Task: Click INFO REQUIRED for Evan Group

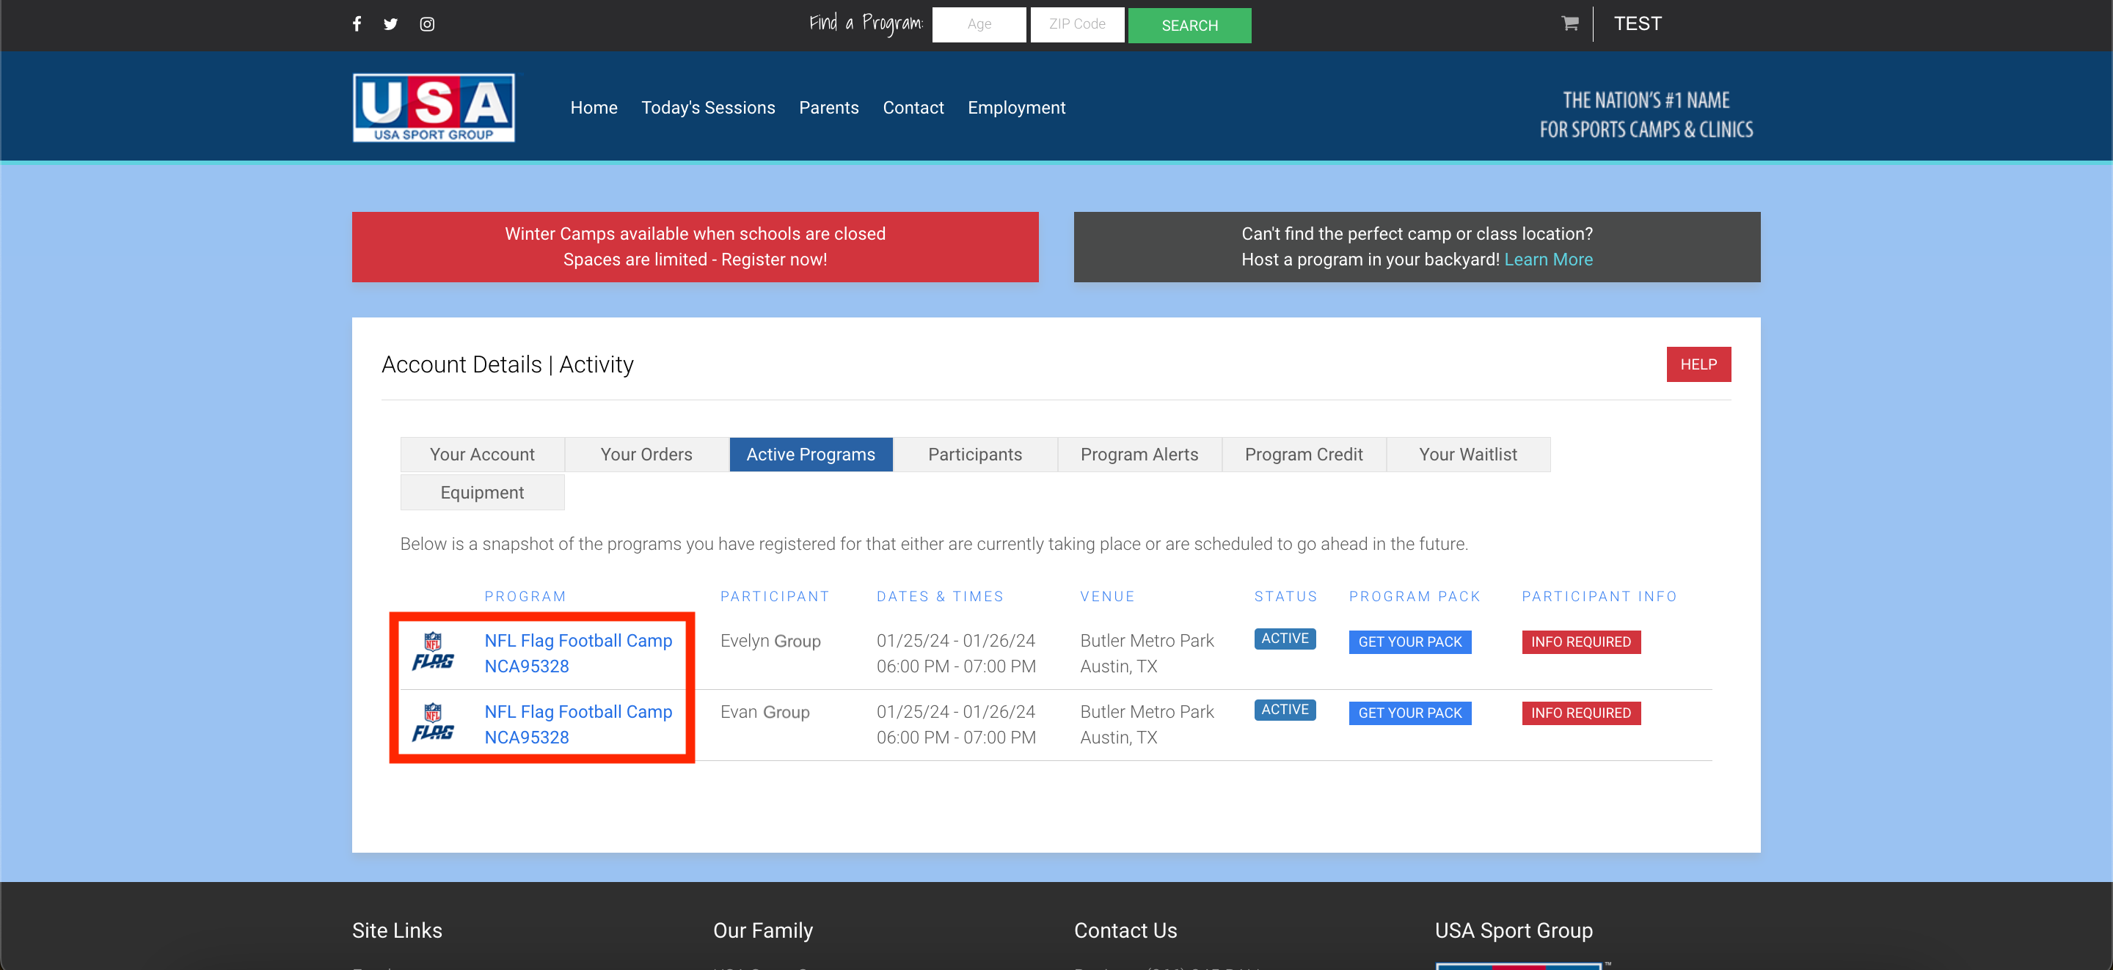Action: point(1580,713)
